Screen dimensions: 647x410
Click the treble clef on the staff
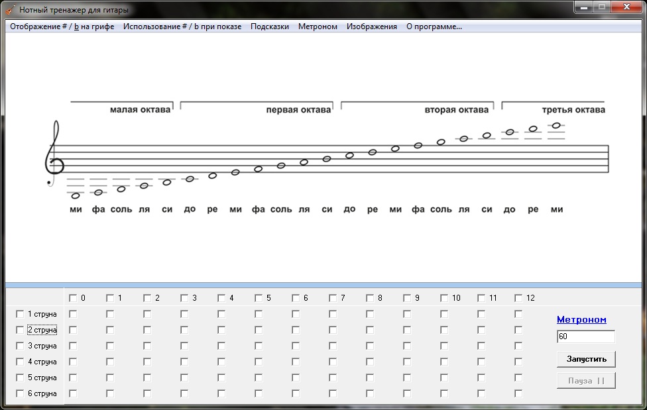pyautogui.click(x=54, y=154)
